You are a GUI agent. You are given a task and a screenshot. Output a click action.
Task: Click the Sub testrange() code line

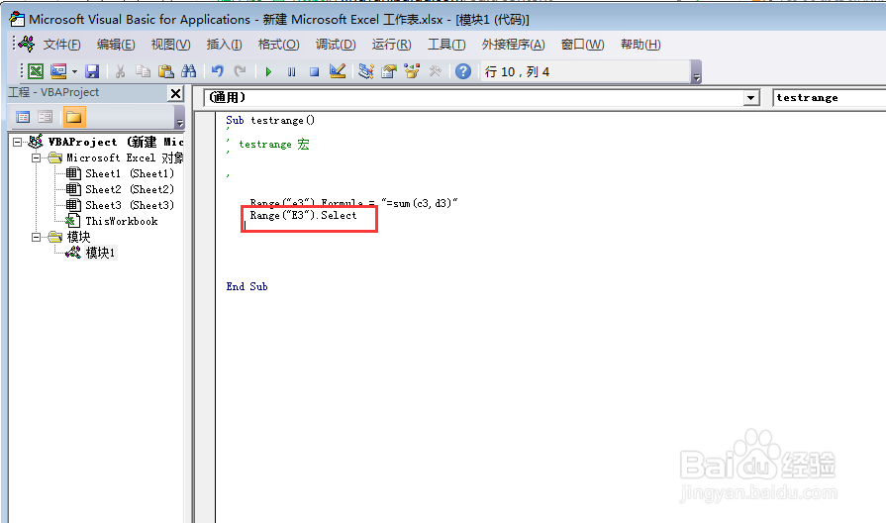(270, 120)
